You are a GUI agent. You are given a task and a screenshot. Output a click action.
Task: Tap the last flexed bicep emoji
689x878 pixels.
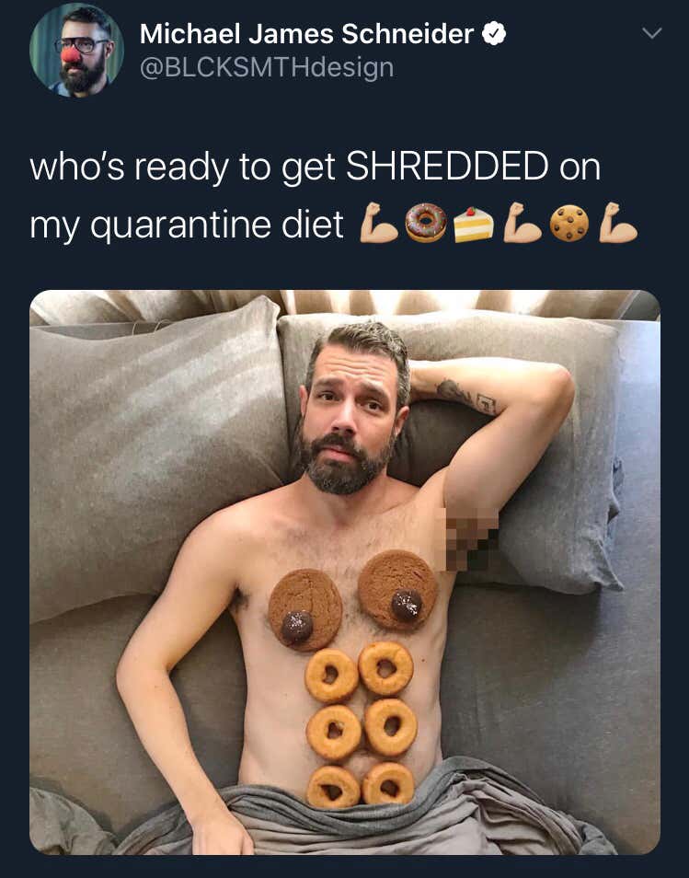(617, 223)
